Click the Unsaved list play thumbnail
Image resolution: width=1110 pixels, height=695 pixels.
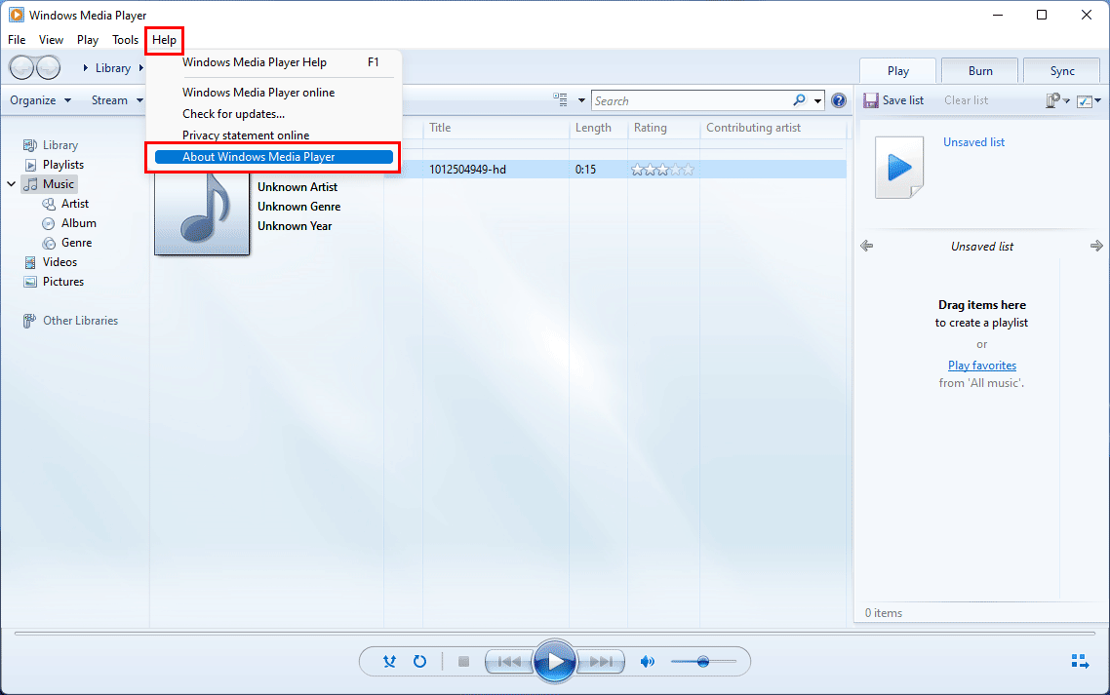(x=899, y=168)
